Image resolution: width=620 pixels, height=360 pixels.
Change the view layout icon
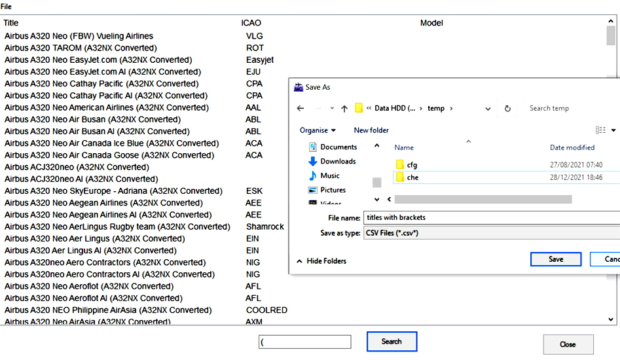click(x=600, y=130)
